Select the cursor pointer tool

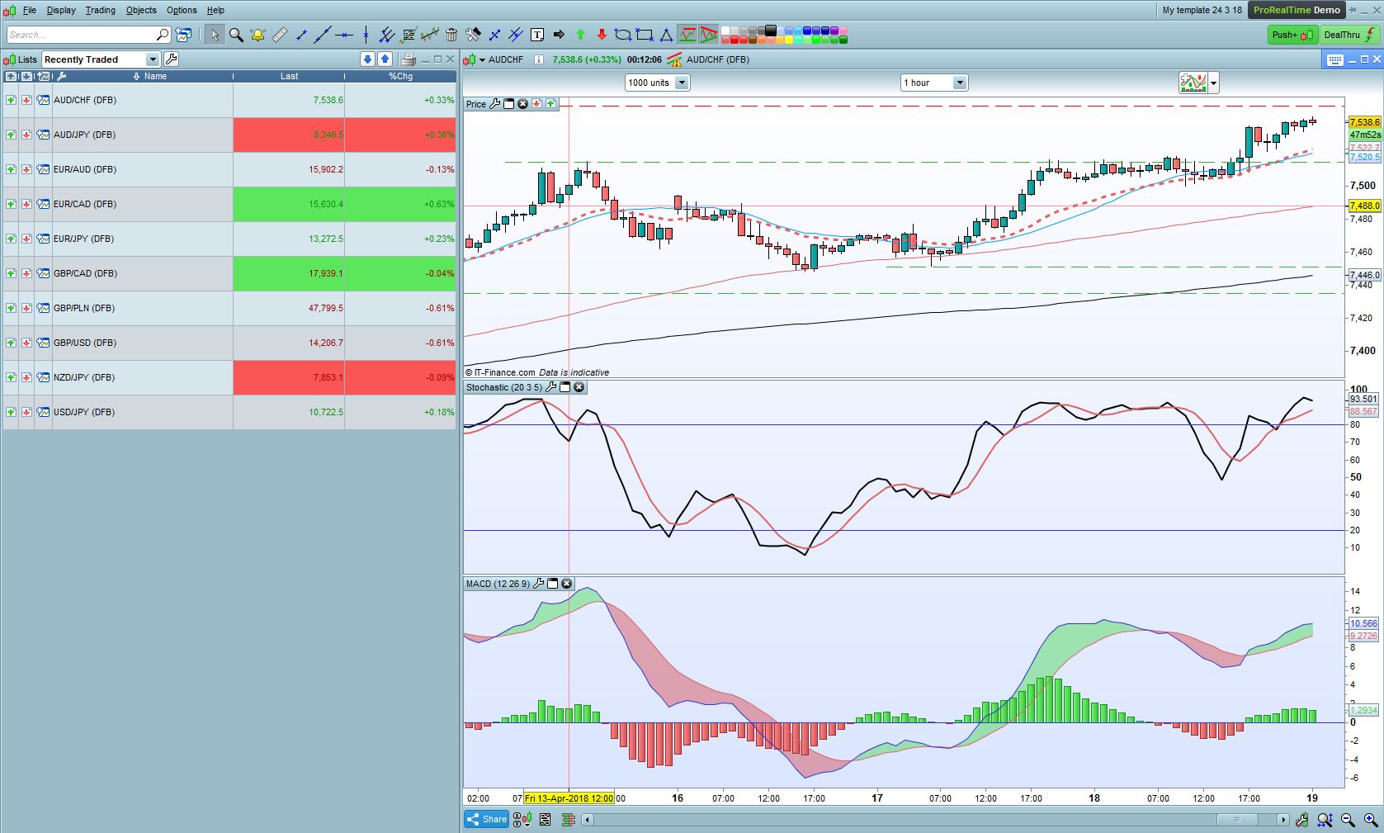215,35
